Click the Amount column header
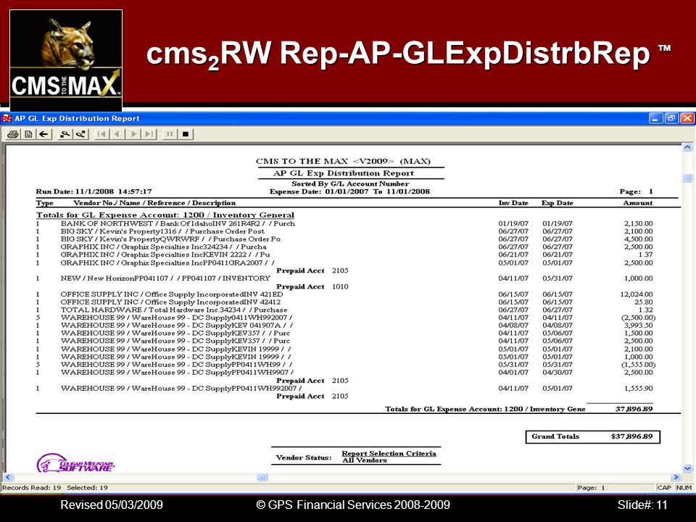This screenshot has height=522, width=696. [x=638, y=203]
